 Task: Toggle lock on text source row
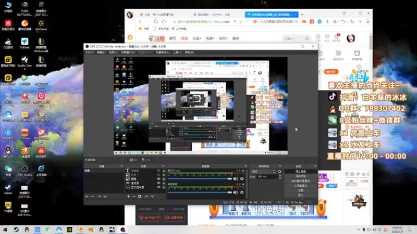[x=164, y=171]
